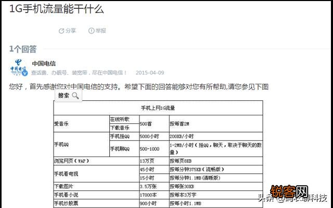Select the 手机聊QQ cell
Viewport: 333px width, 208px height.
click(124, 149)
